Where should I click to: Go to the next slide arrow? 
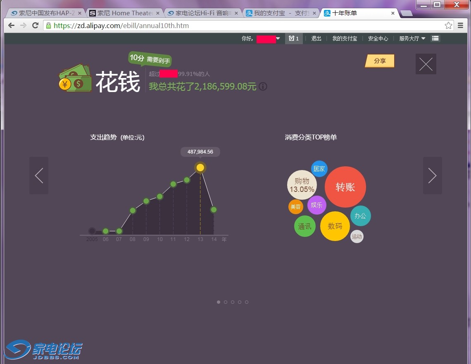pyautogui.click(x=432, y=175)
